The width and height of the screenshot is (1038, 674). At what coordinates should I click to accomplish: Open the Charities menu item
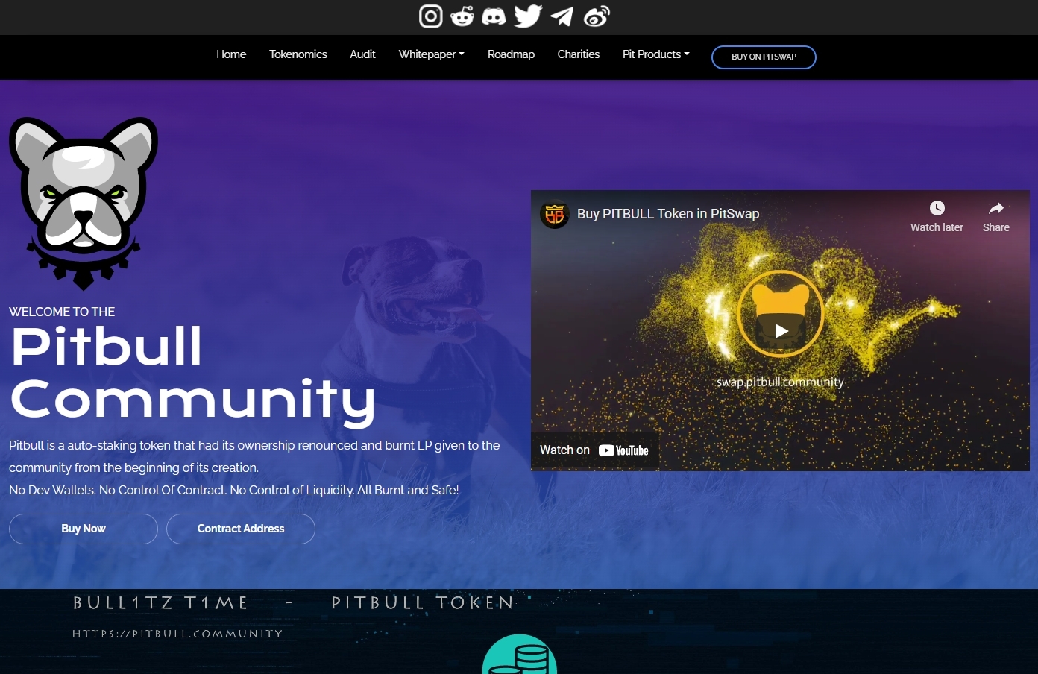click(x=579, y=54)
